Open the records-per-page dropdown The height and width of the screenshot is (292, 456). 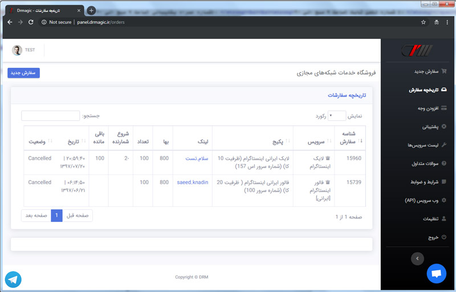point(337,116)
